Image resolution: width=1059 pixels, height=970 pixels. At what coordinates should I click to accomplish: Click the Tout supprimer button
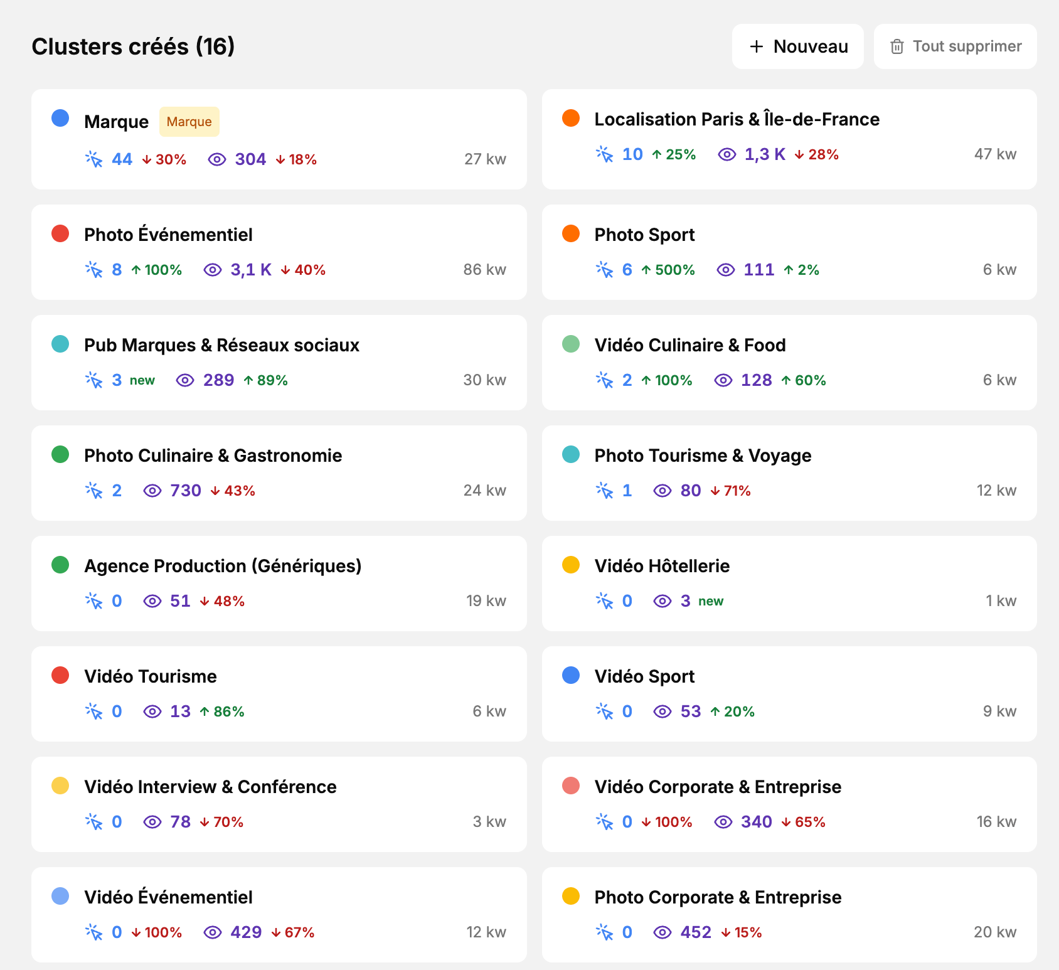point(955,46)
